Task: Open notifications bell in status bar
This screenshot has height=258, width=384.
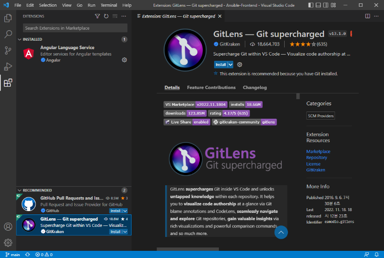Action: click(376, 255)
